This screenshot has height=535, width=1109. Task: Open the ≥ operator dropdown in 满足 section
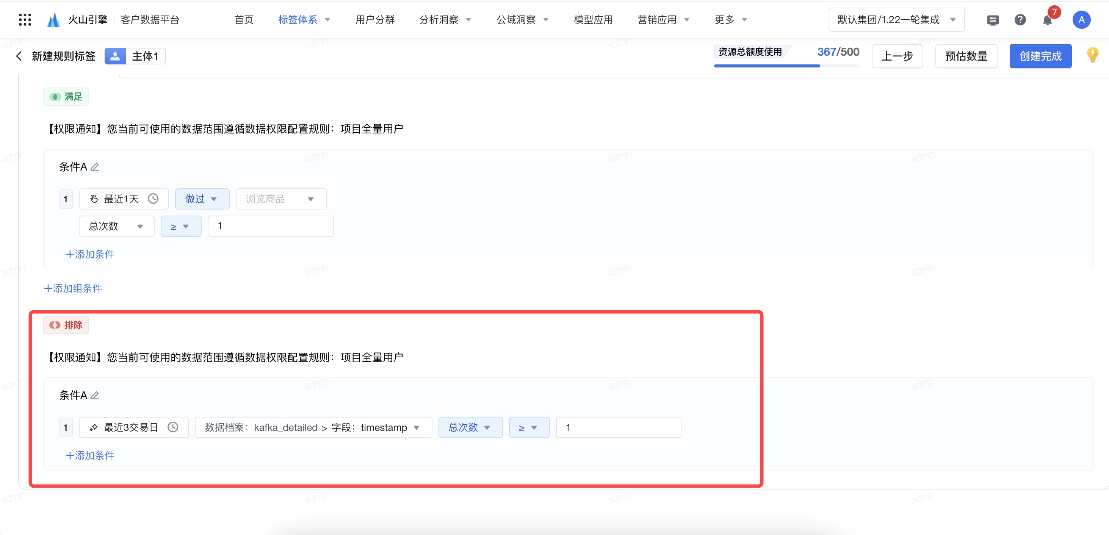[x=181, y=226]
